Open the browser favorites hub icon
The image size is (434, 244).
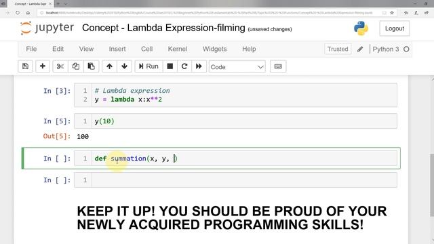click(406, 13)
